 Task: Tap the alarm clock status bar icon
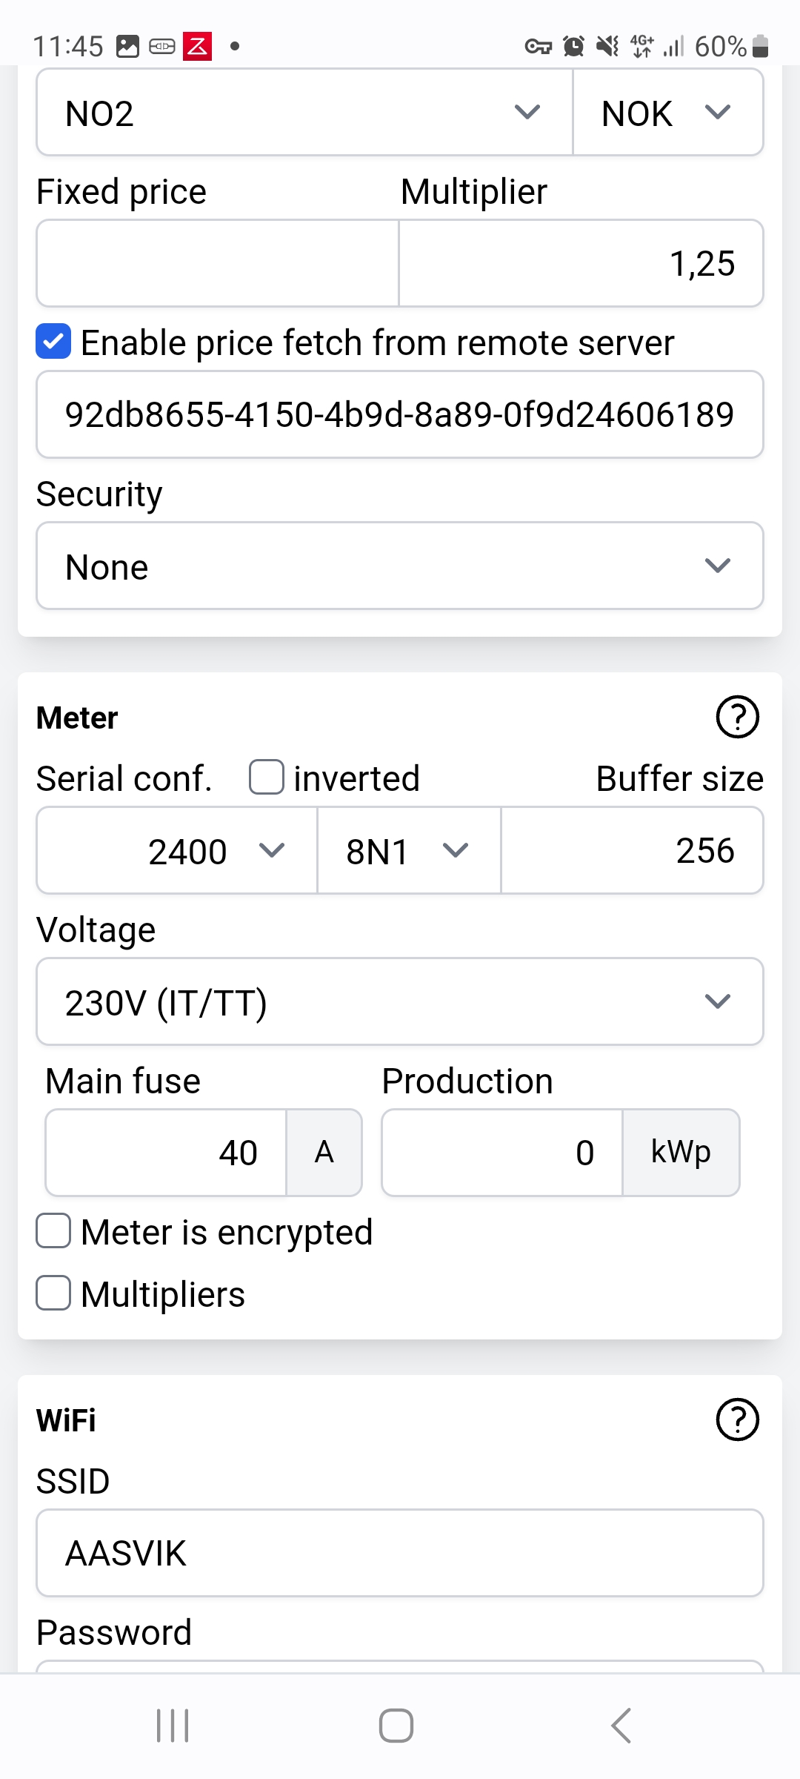coord(571,46)
